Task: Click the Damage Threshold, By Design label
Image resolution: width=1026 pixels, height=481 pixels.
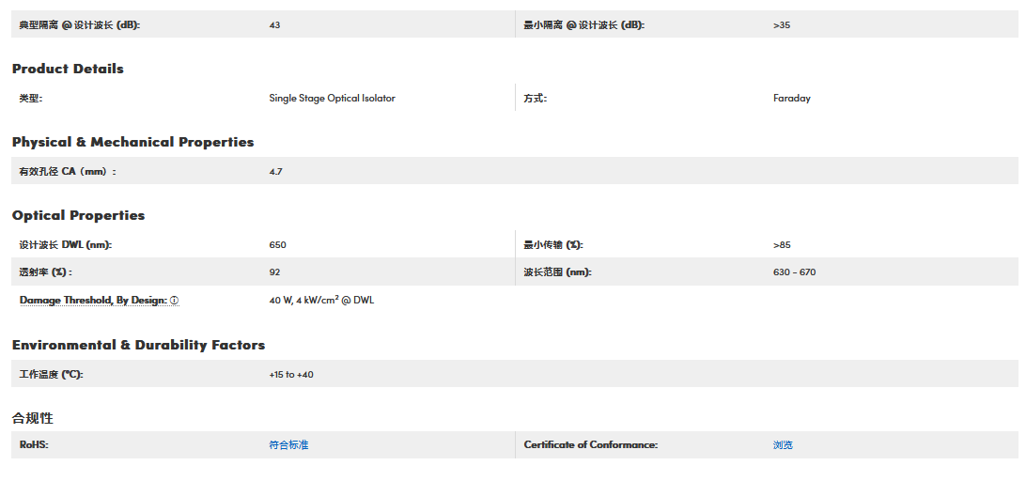Action: 93,301
